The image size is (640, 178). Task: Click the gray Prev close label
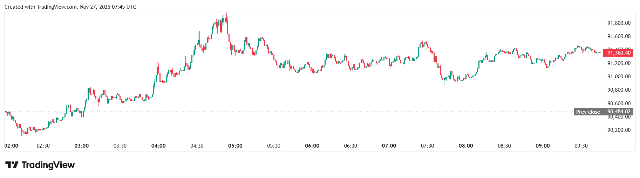[588, 112]
